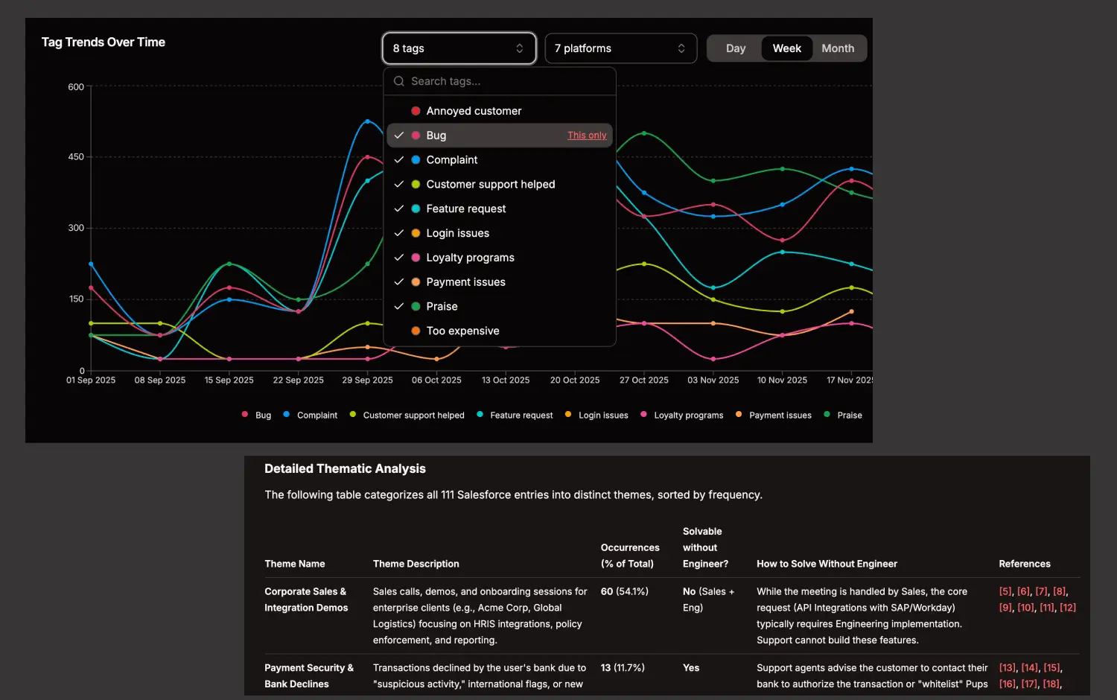Collapse the 8 tags dropdown
The image size is (1117, 700).
(459, 48)
